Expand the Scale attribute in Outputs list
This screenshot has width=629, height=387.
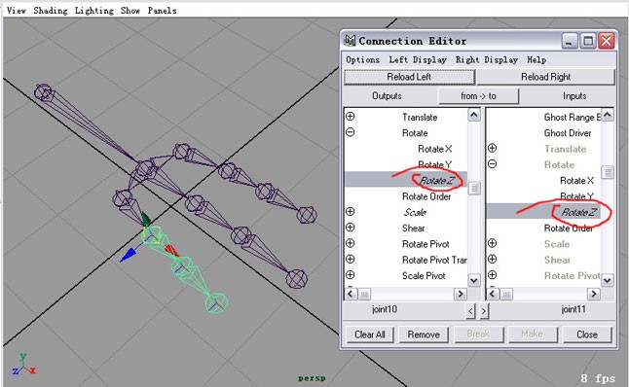(x=351, y=212)
